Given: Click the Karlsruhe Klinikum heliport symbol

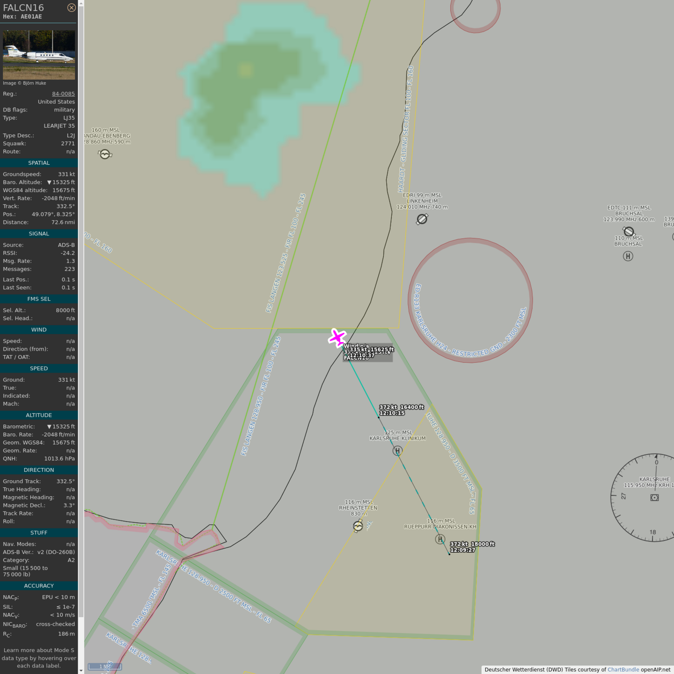Looking at the screenshot, I should click(397, 451).
